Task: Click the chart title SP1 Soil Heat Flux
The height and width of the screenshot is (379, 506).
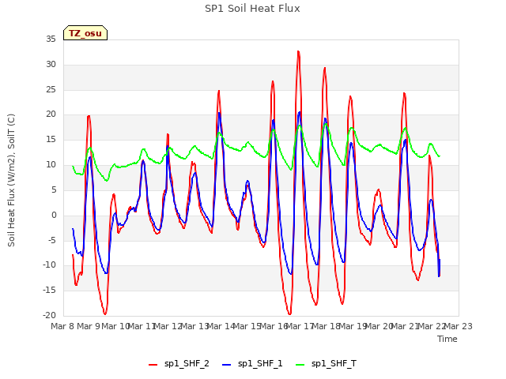Action: click(x=252, y=9)
